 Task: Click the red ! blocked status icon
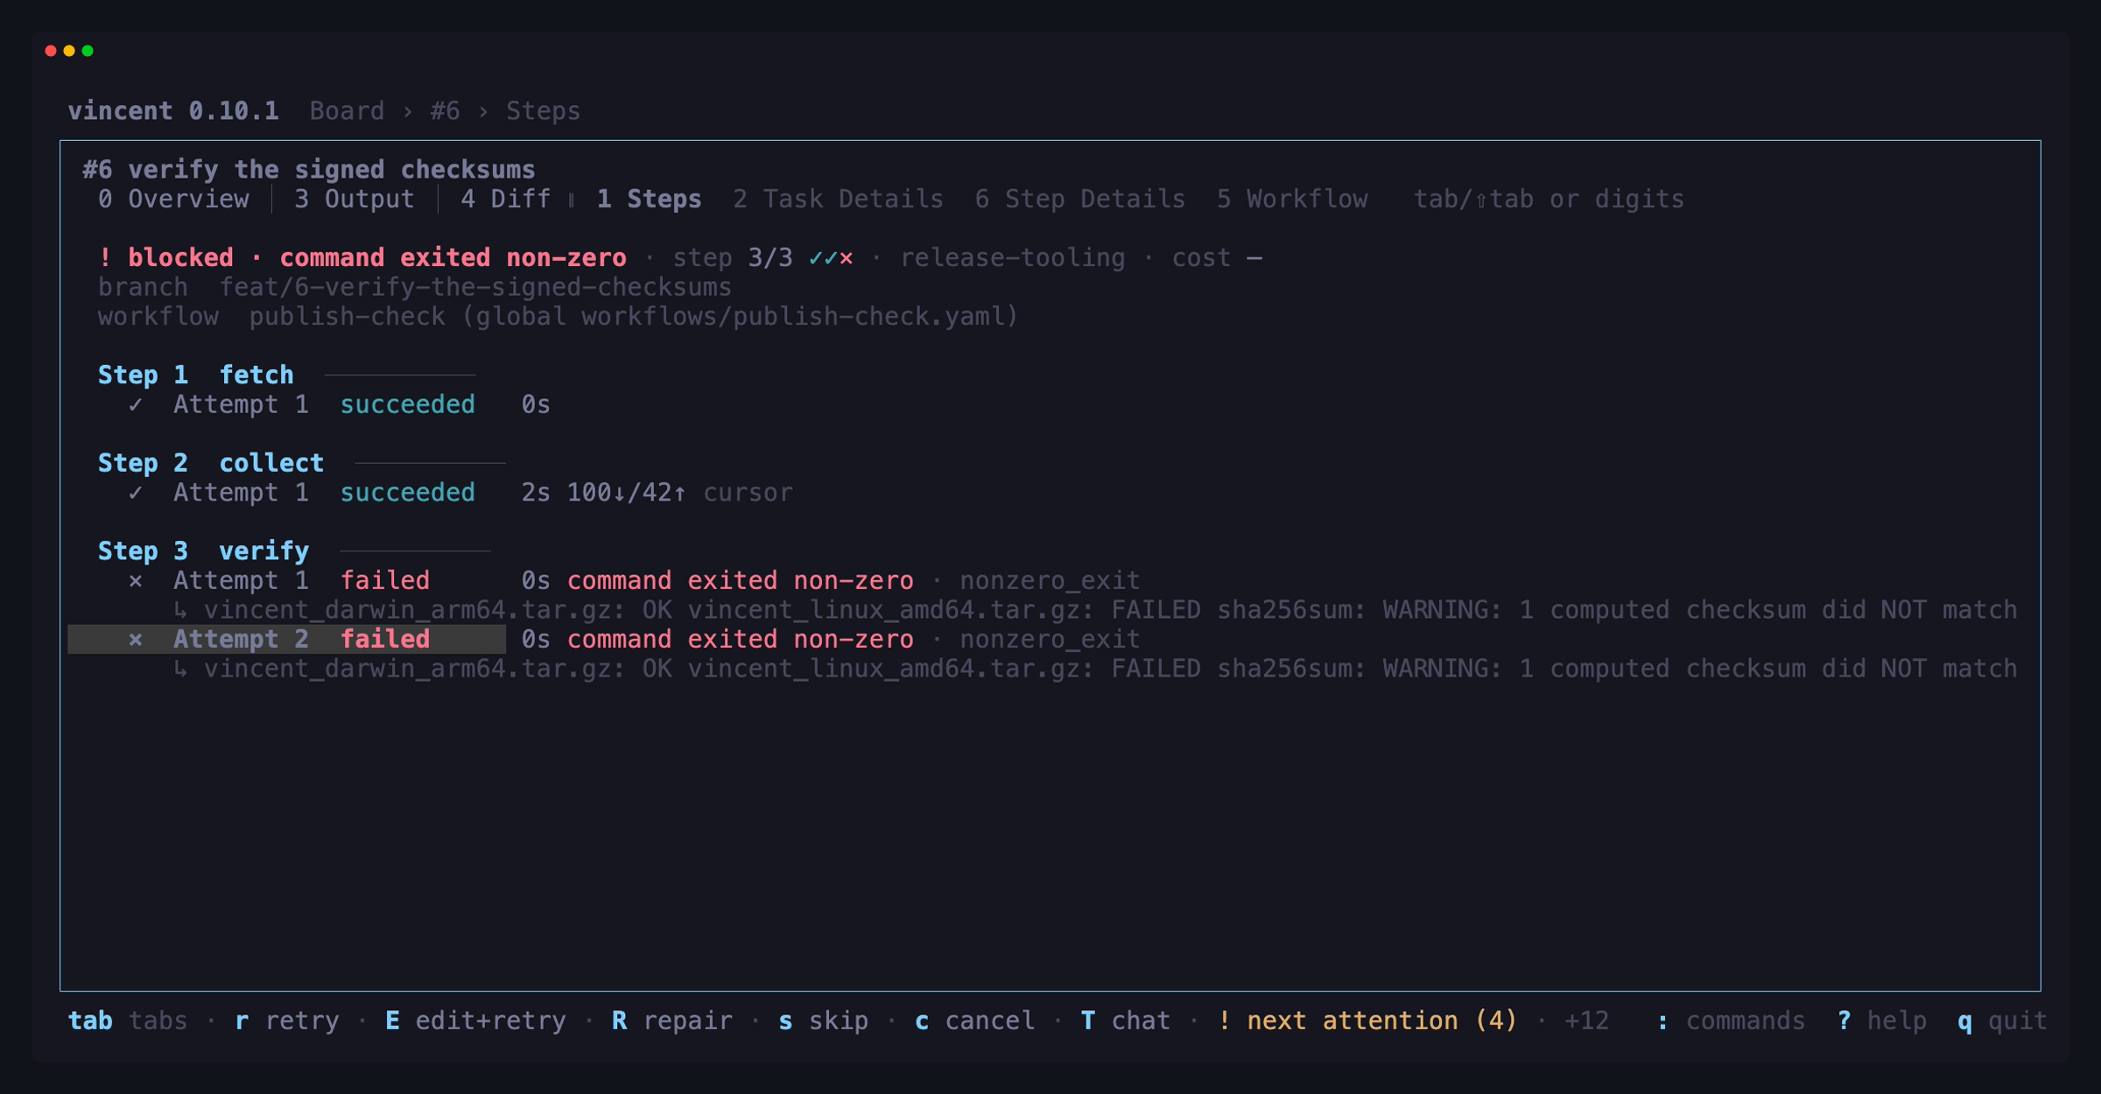(x=105, y=257)
